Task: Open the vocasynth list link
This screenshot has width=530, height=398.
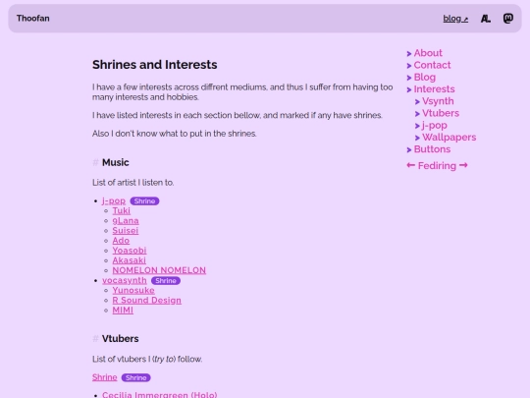Action: (x=125, y=280)
